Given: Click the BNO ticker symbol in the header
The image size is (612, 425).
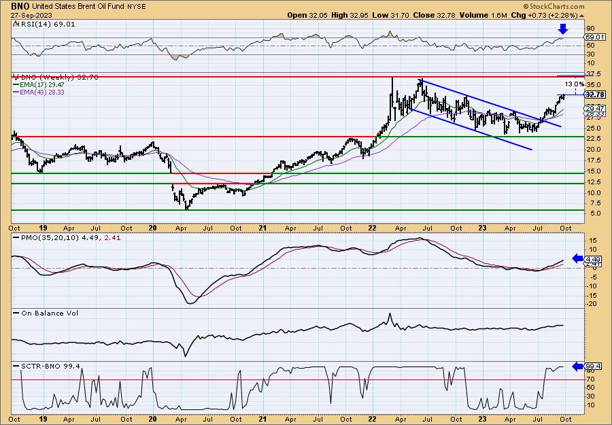Looking at the screenshot, I should (19, 6).
